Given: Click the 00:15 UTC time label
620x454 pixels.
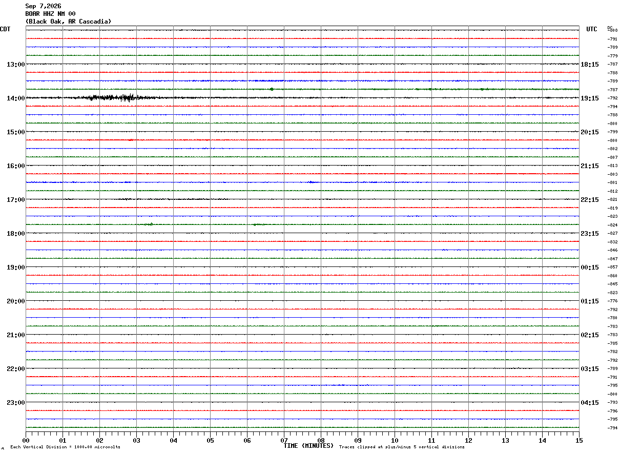Looking at the screenshot, I should (589, 267).
